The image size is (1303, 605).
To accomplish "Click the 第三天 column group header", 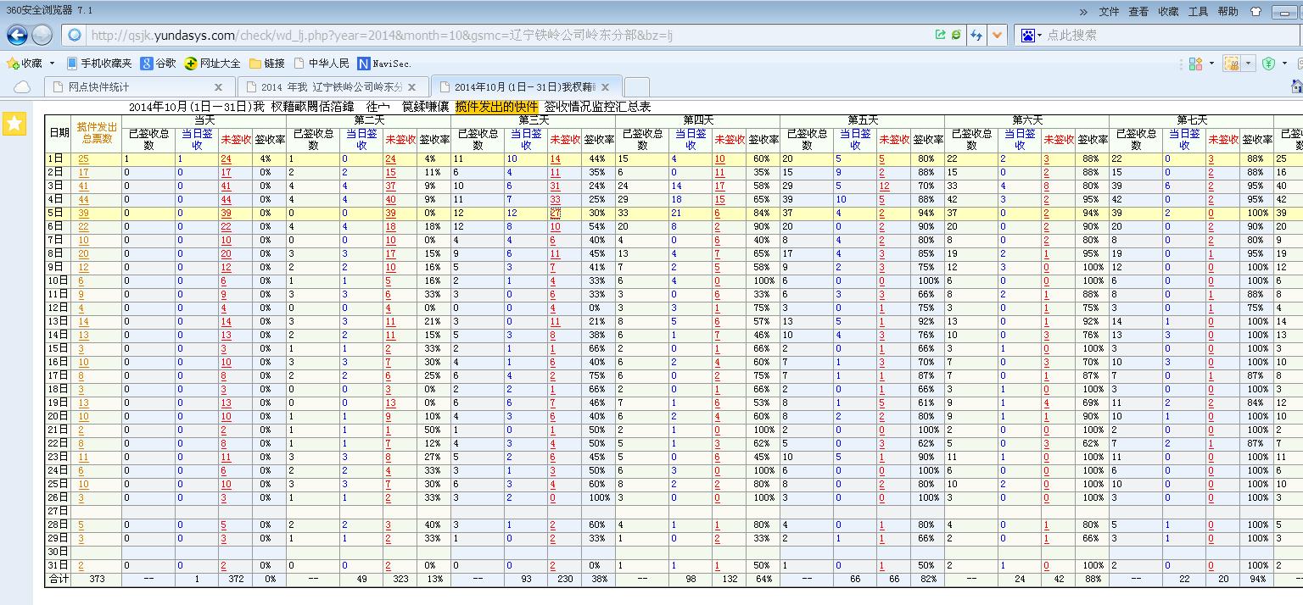I will (533, 120).
